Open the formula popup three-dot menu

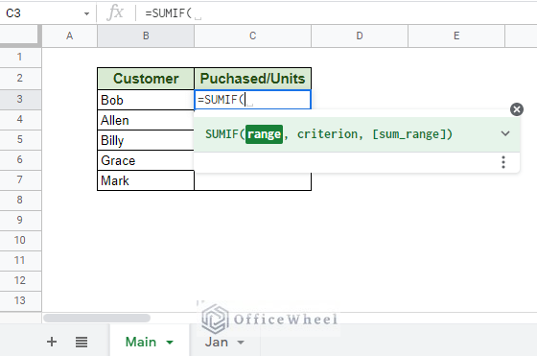tap(503, 162)
